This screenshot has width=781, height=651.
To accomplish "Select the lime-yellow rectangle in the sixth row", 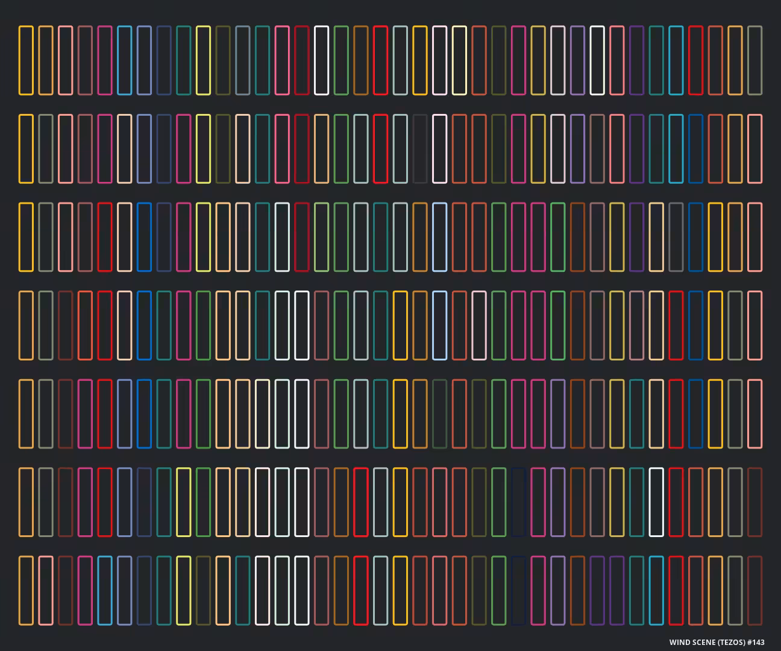I will (x=184, y=502).
